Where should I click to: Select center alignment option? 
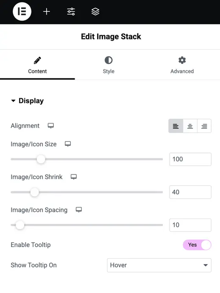tap(190, 126)
